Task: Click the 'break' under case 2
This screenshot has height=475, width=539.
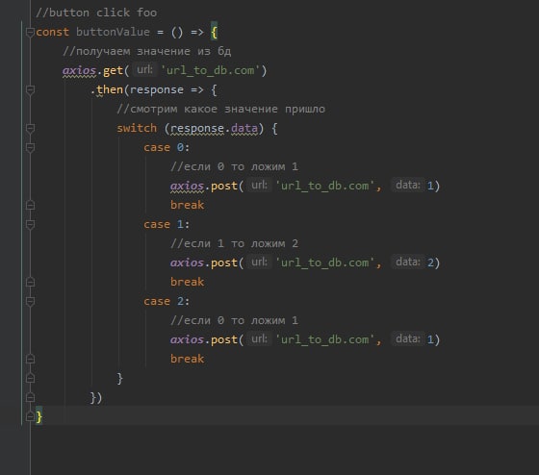Action: (x=187, y=359)
